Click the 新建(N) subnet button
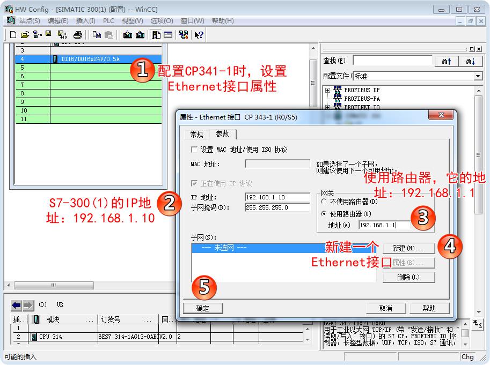Screen dimensions: 490x365 click(x=408, y=248)
